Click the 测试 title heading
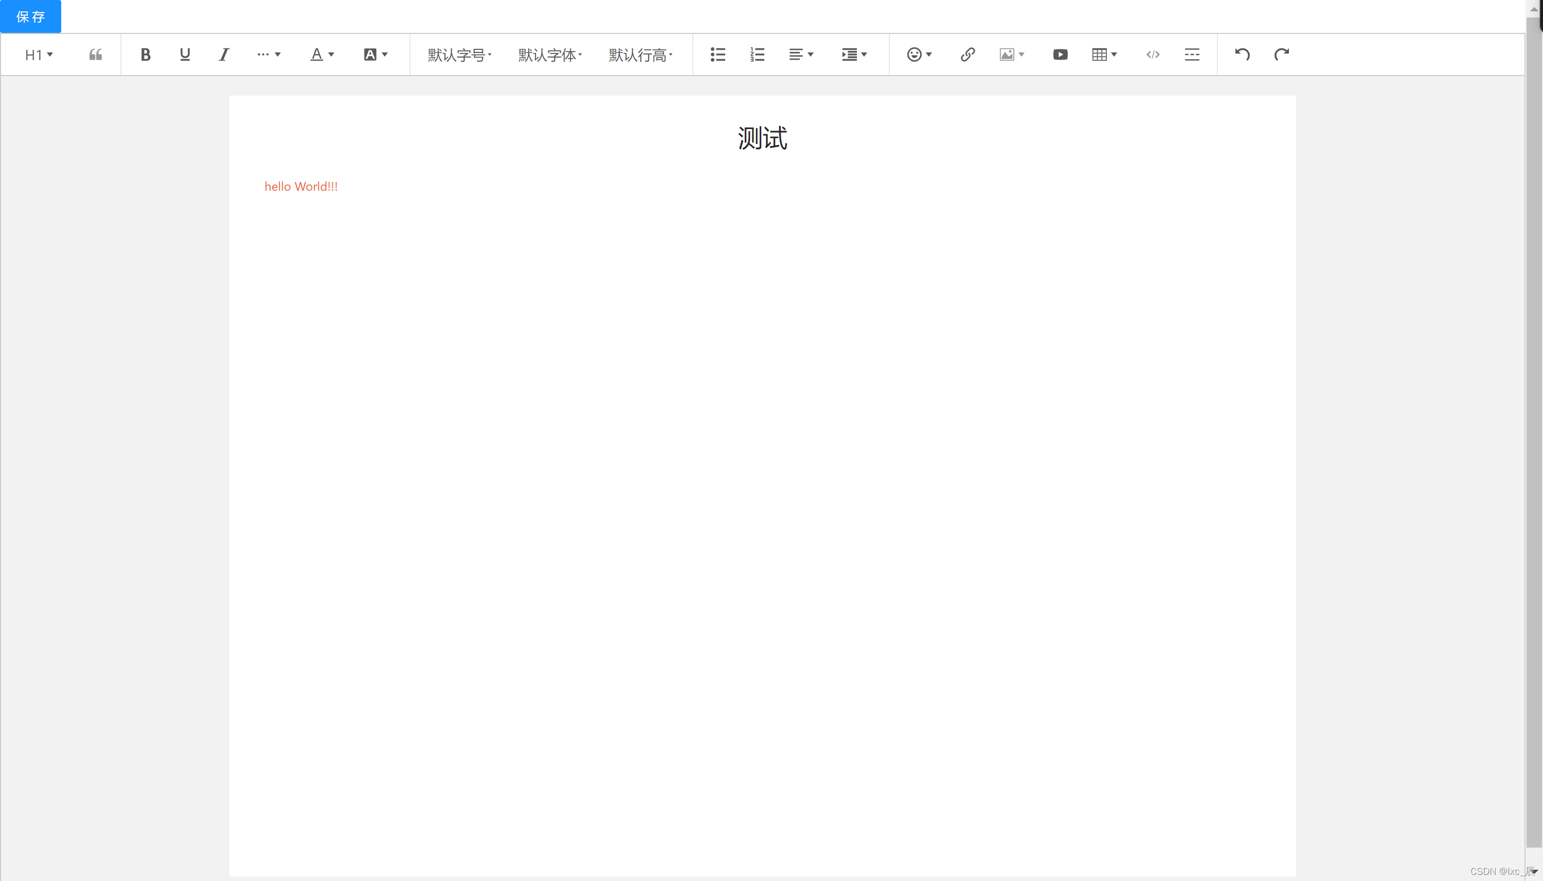Screen dimensions: 1543x881 [763, 139]
